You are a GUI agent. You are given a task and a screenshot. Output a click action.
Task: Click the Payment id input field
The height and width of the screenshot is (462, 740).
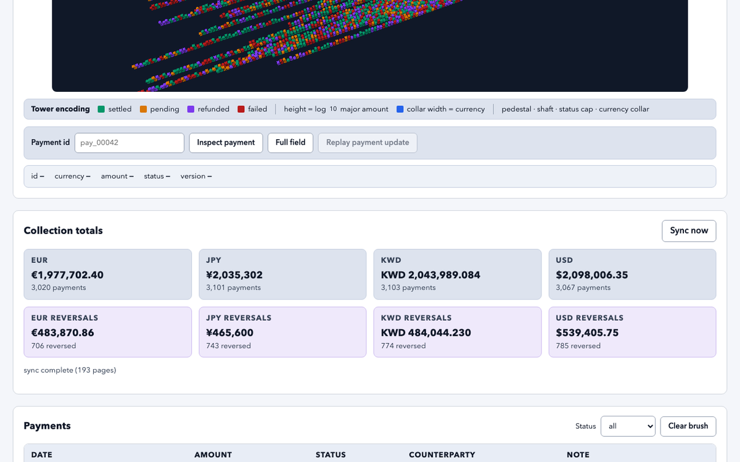[x=129, y=143]
